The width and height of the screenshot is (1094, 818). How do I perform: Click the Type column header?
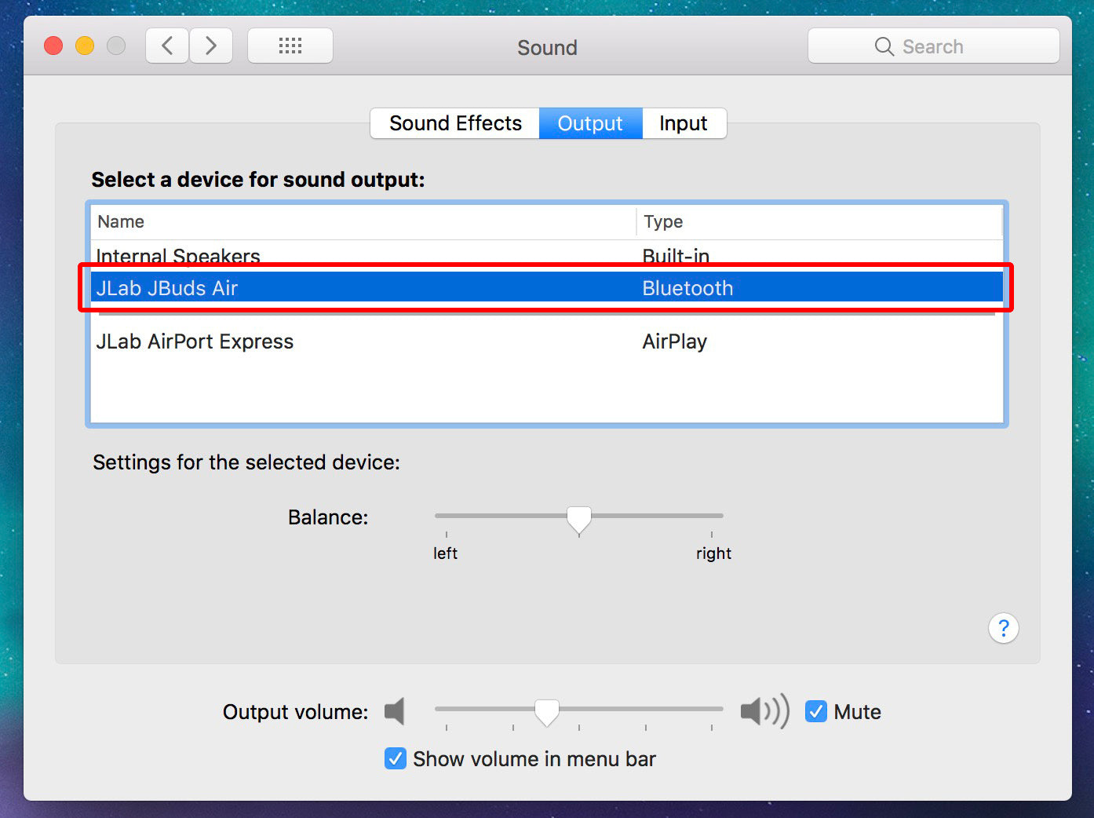(x=819, y=221)
